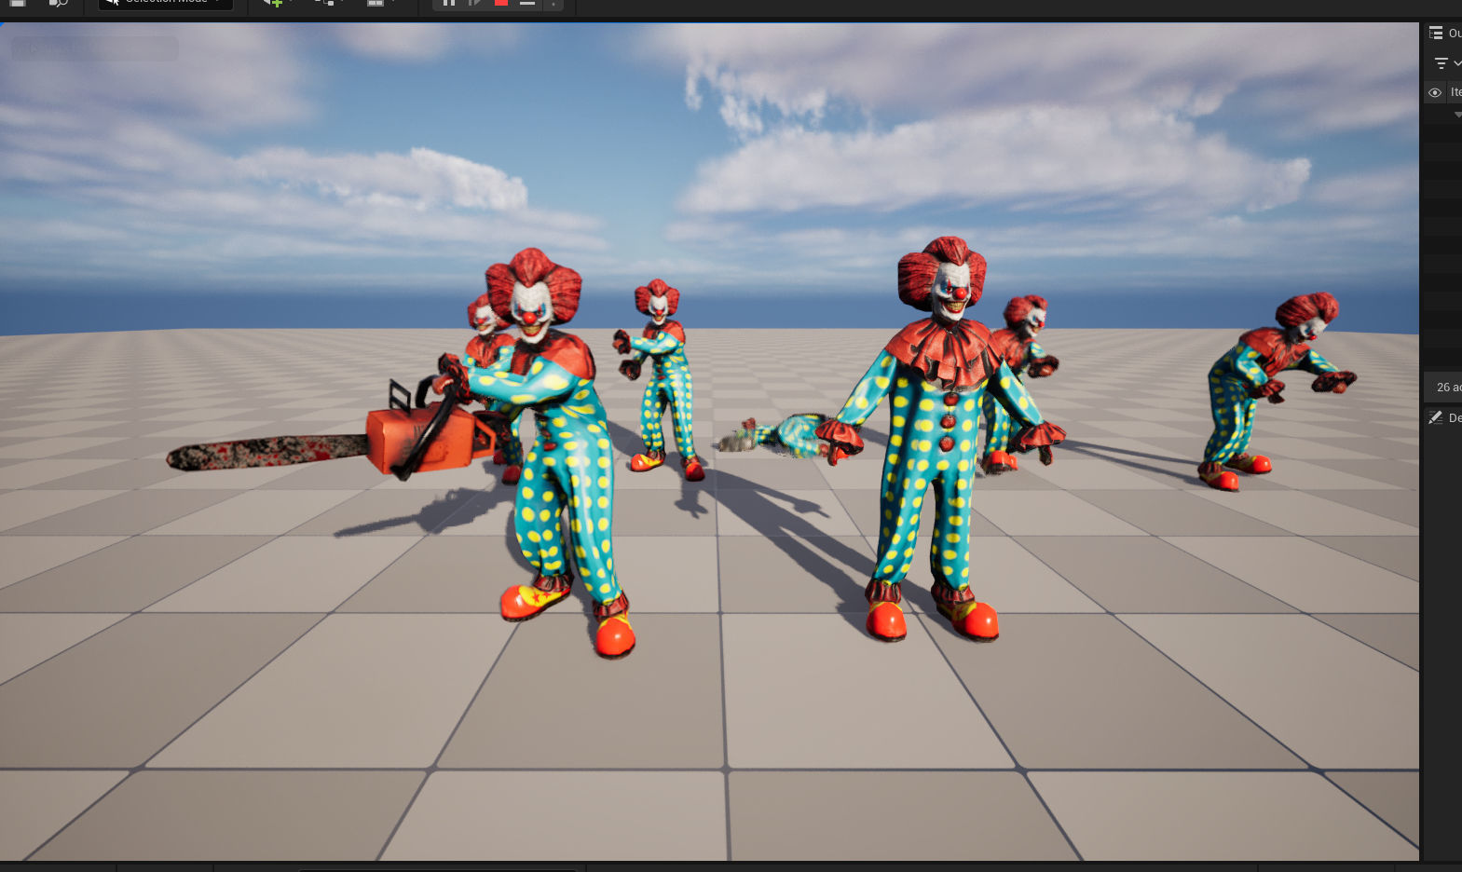Pause the simulation with the pause button
The image size is (1462, 872).
(x=449, y=3)
